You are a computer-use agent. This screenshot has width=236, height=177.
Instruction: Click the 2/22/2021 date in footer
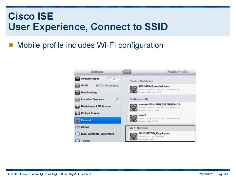tap(206, 174)
